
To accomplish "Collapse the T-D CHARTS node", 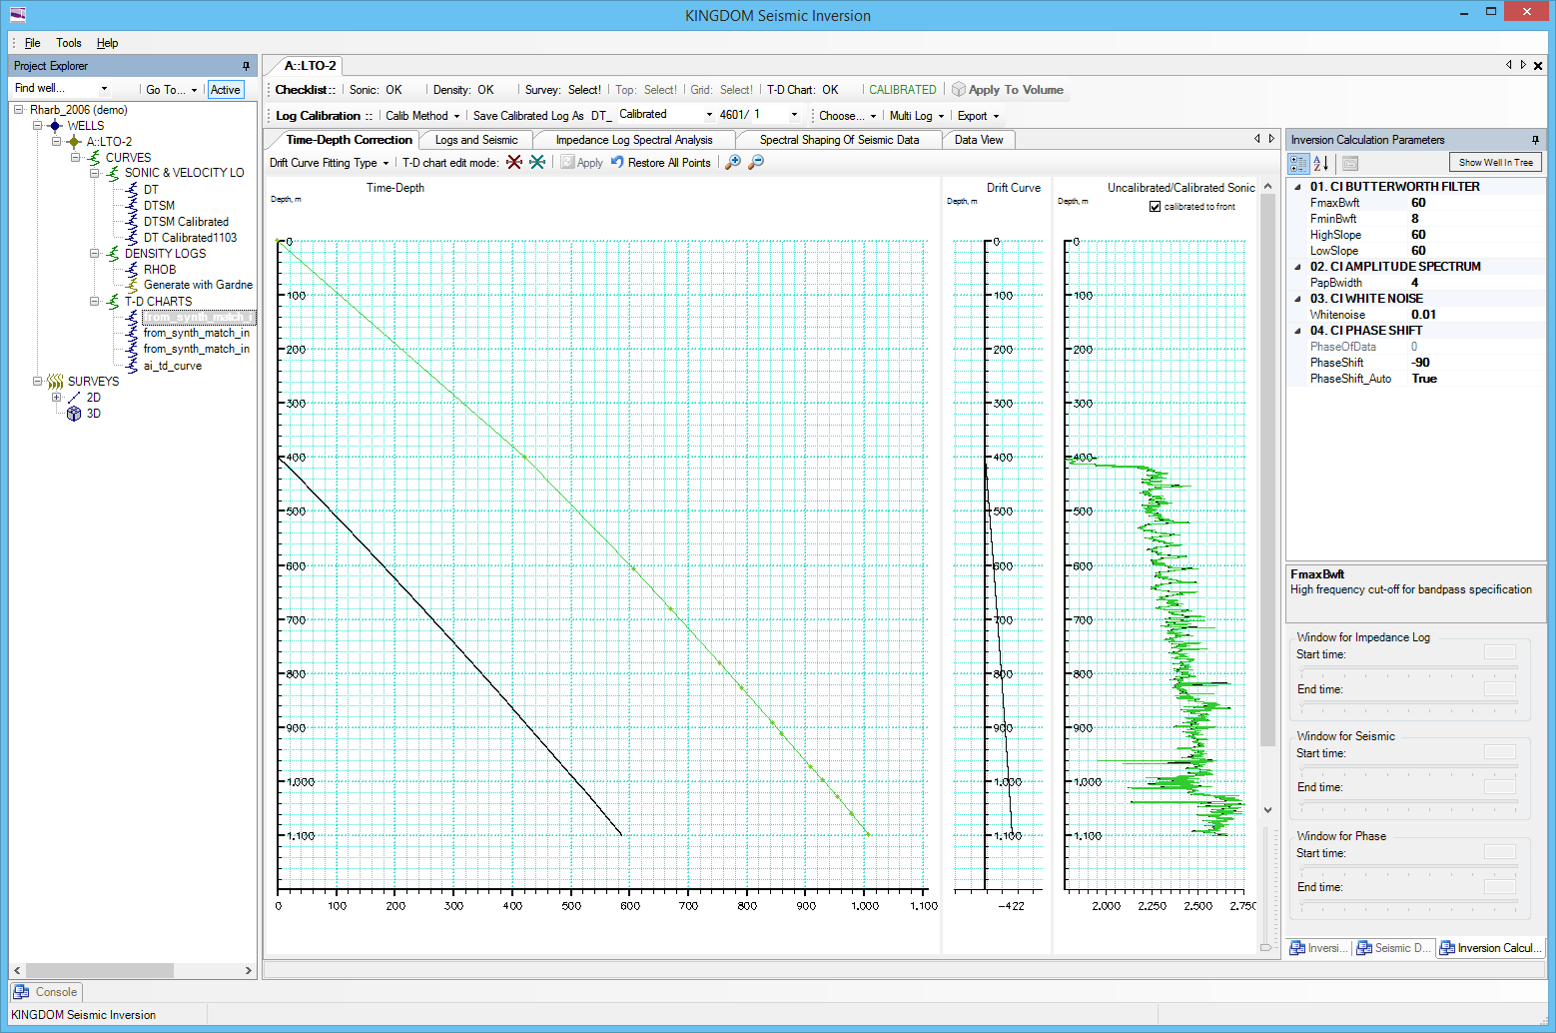I will [x=94, y=302].
